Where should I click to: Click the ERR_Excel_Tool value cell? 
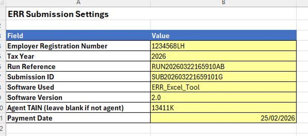click(x=223, y=87)
